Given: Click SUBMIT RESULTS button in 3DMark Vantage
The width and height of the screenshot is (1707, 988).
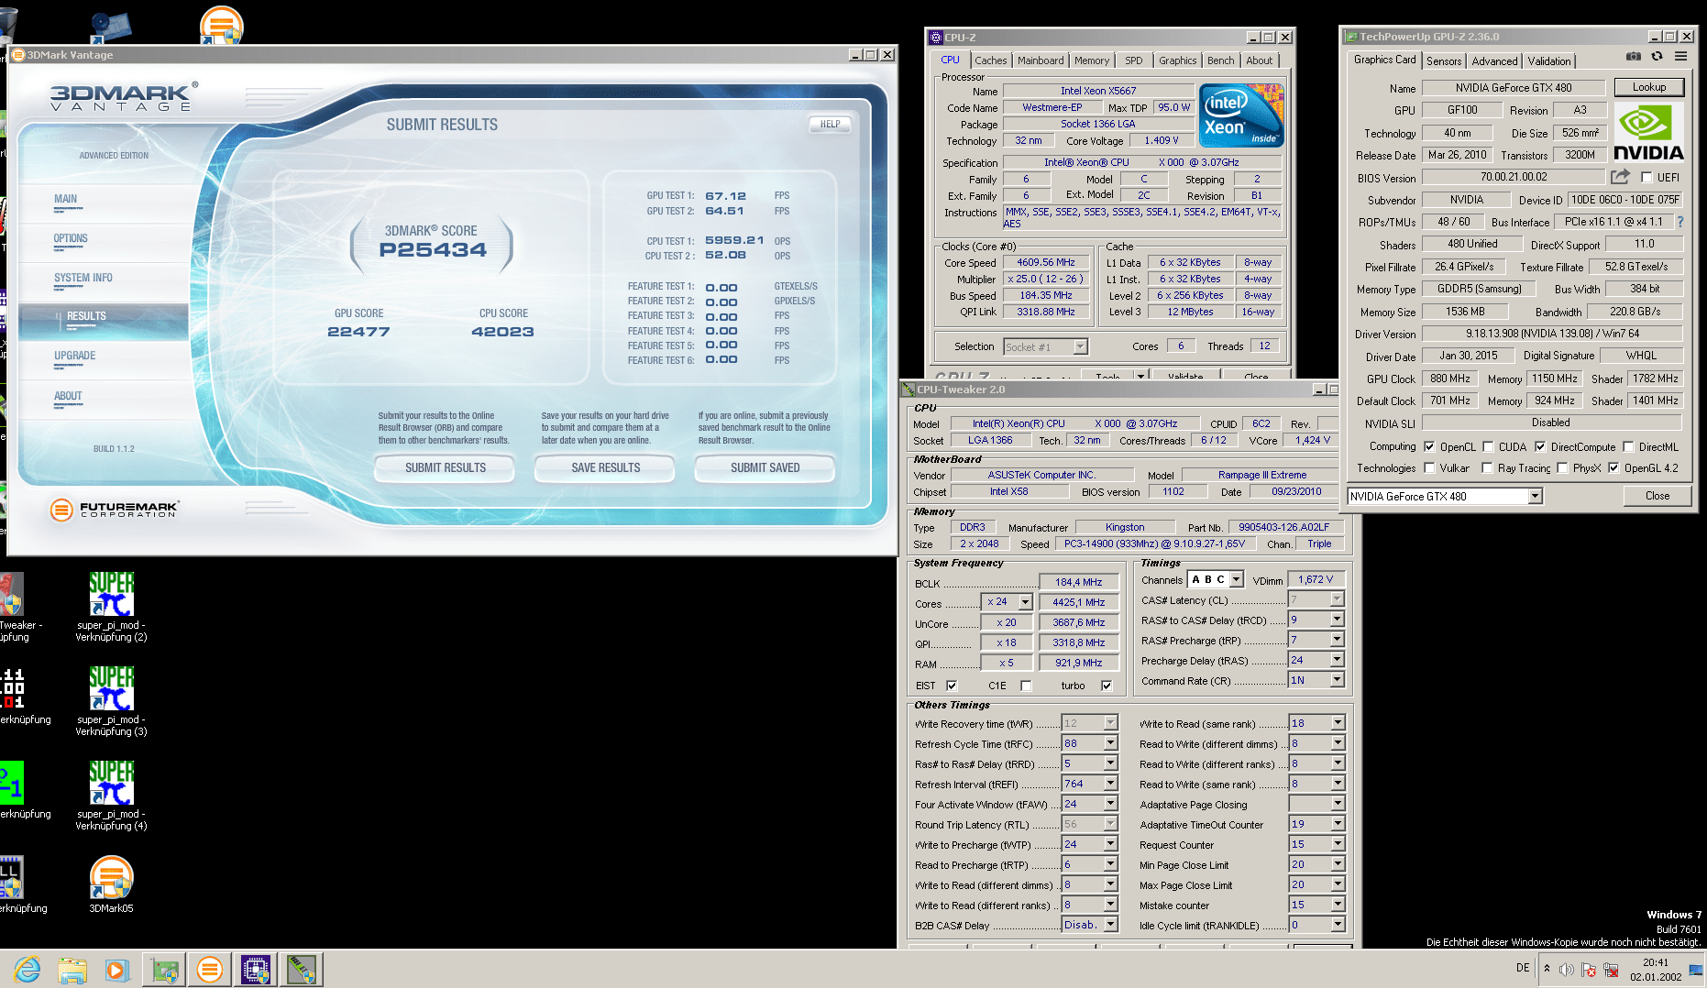Looking at the screenshot, I should pyautogui.click(x=446, y=468).
